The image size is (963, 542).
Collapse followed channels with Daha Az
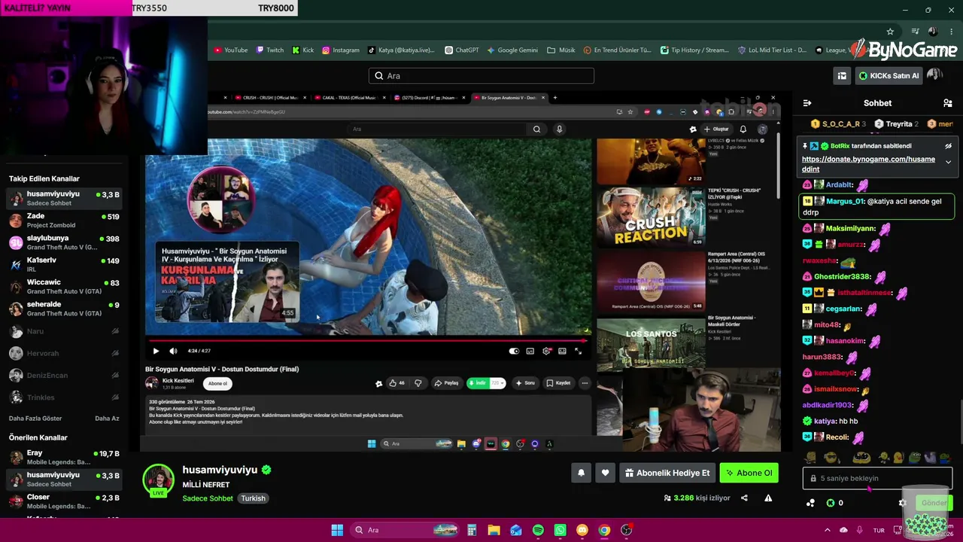(107, 419)
